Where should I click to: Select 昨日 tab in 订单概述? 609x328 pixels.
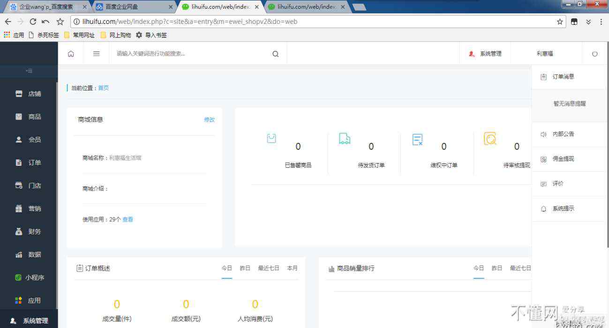[245, 268]
